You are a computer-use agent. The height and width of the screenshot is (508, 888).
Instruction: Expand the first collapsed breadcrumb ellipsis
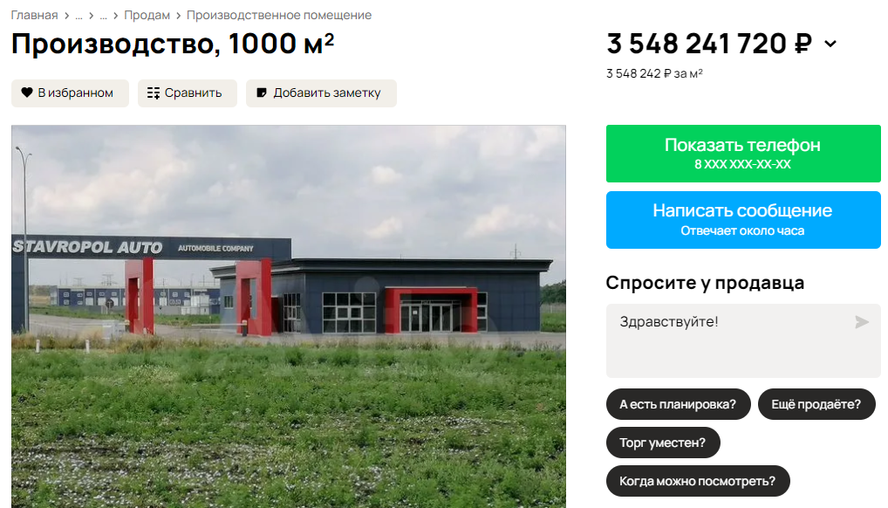coord(79,16)
